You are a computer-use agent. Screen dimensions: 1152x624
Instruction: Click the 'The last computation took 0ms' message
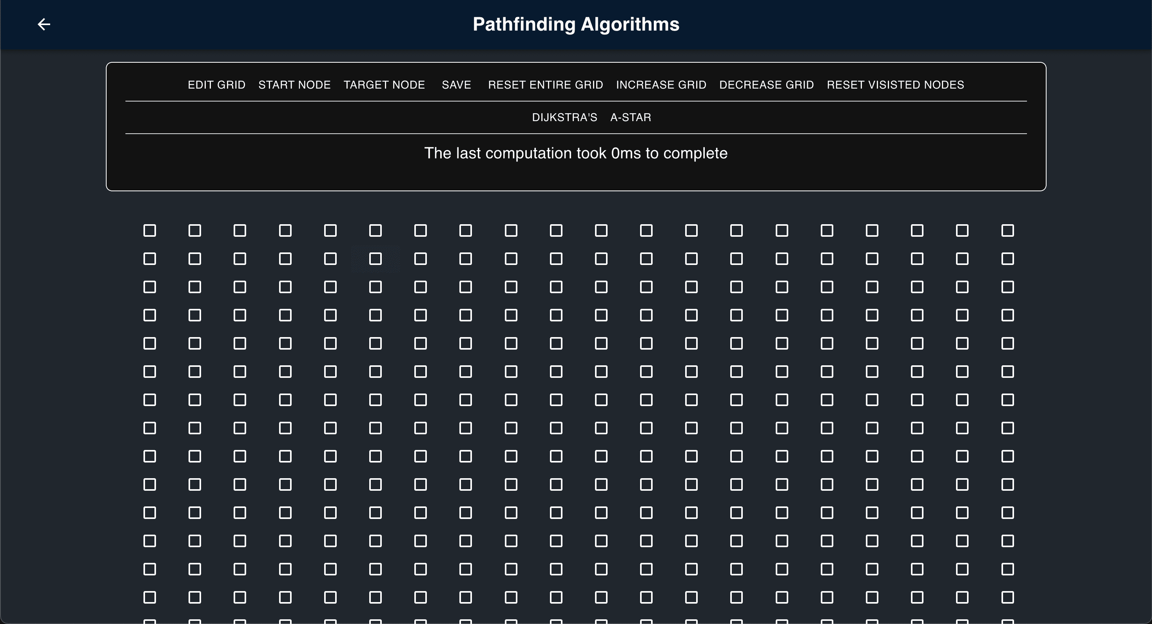[x=575, y=153]
